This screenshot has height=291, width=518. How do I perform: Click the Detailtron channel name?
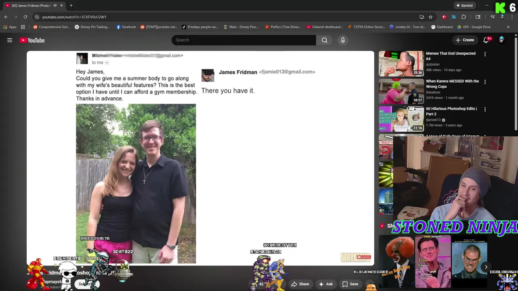pos(433,93)
